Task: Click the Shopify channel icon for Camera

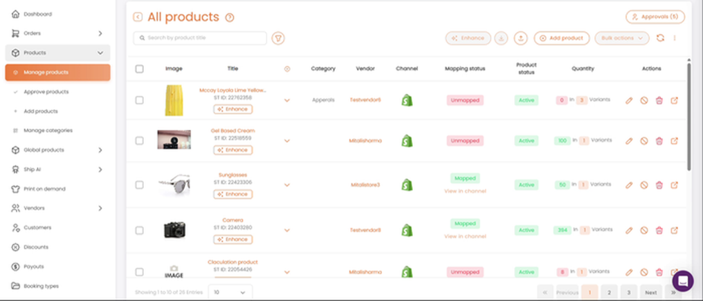Action: pyautogui.click(x=407, y=231)
